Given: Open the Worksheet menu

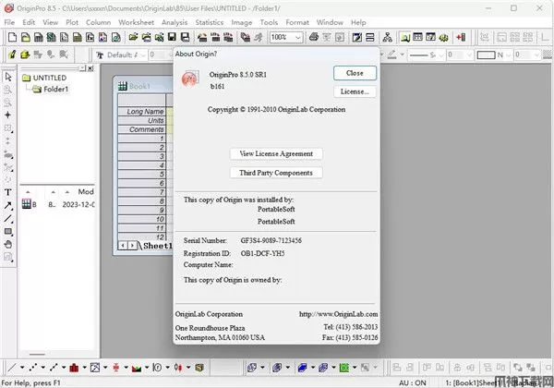Looking at the screenshot, I should (136, 21).
